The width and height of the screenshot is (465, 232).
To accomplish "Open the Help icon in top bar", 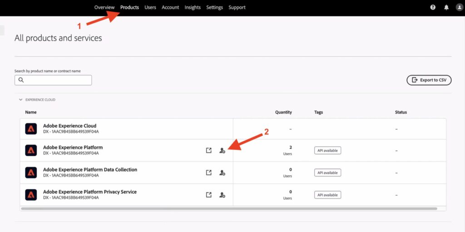I will point(433,7).
